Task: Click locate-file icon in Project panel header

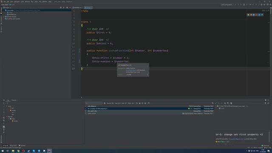Action: pyautogui.click(x=61, y=8)
